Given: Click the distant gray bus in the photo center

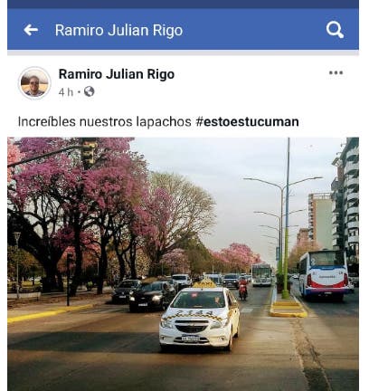Looking at the screenshot, I should 261,274.
